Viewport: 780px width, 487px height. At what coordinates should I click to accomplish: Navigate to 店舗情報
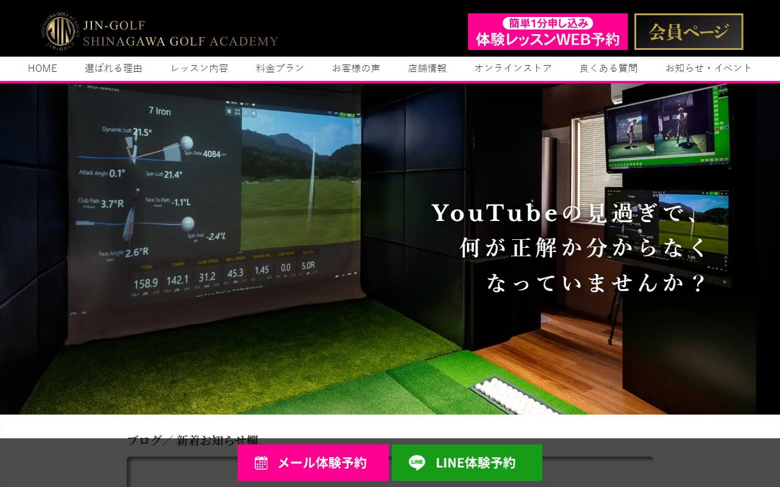point(428,68)
